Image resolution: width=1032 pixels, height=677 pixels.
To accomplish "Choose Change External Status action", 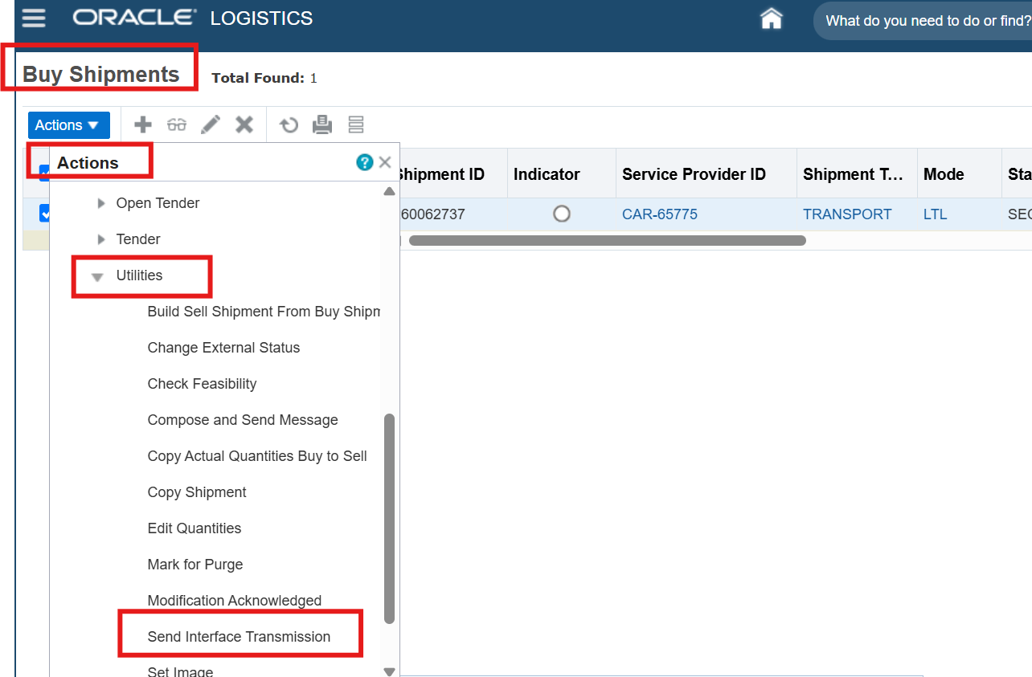I will (x=223, y=348).
